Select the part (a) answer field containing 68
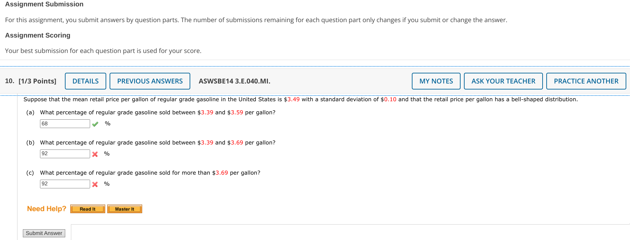The height and width of the screenshot is (240, 630). [x=65, y=123]
